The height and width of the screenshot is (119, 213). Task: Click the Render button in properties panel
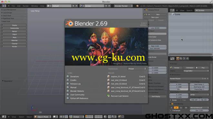(176, 68)
